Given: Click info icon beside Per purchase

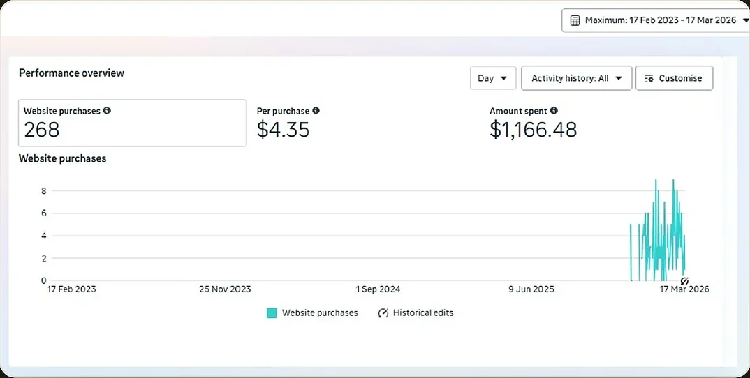Looking at the screenshot, I should click(x=316, y=110).
